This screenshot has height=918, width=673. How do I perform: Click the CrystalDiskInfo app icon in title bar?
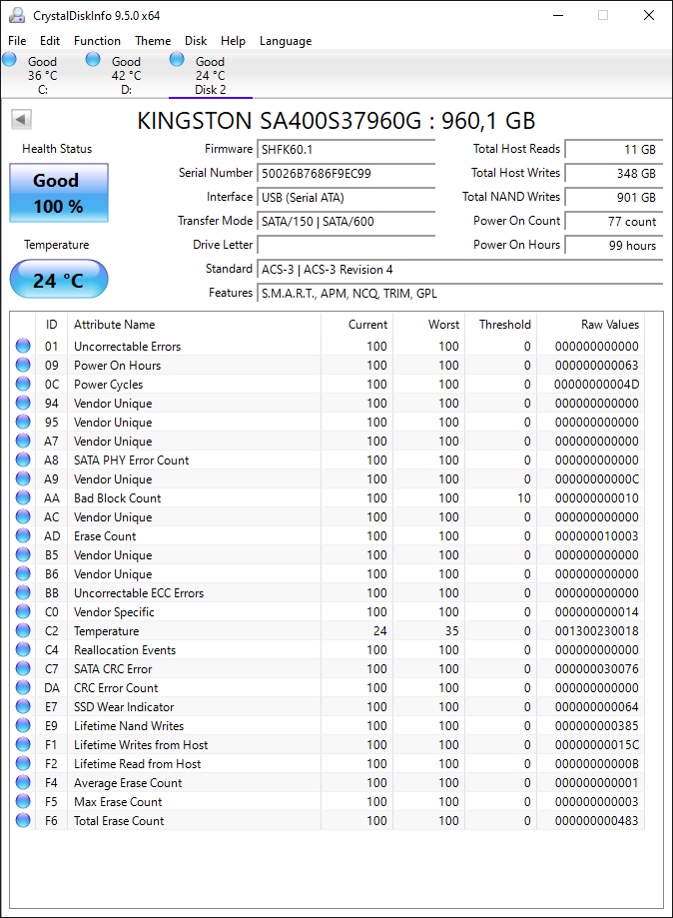tap(17, 15)
